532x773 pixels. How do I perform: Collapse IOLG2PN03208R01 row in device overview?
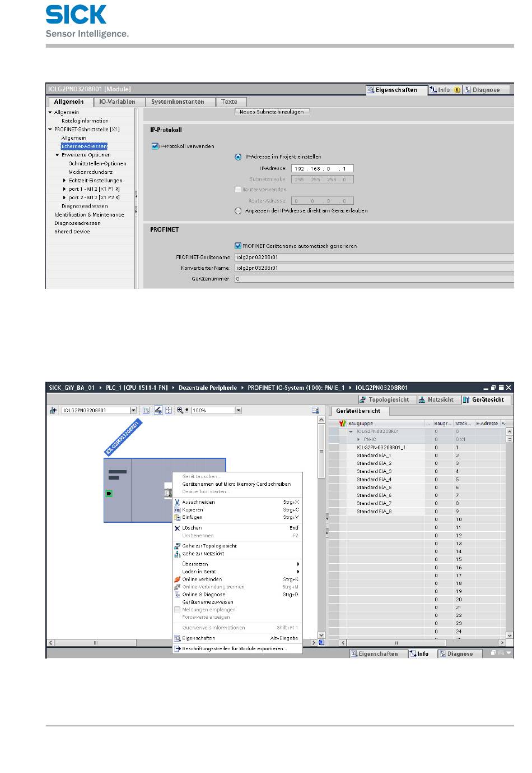click(x=351, y=432)
